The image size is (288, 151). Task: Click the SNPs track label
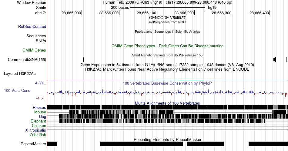click(41, 41)
